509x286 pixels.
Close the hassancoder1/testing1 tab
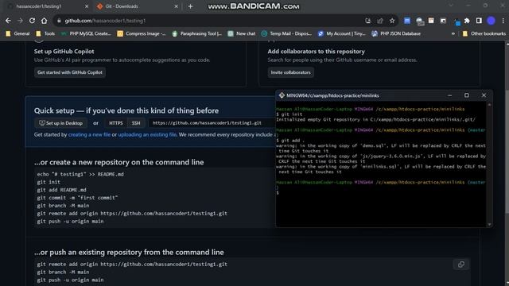tap(87, 6)
